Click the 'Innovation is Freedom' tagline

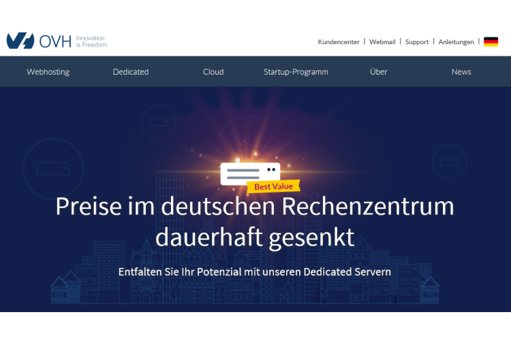(x=91, y=41)
